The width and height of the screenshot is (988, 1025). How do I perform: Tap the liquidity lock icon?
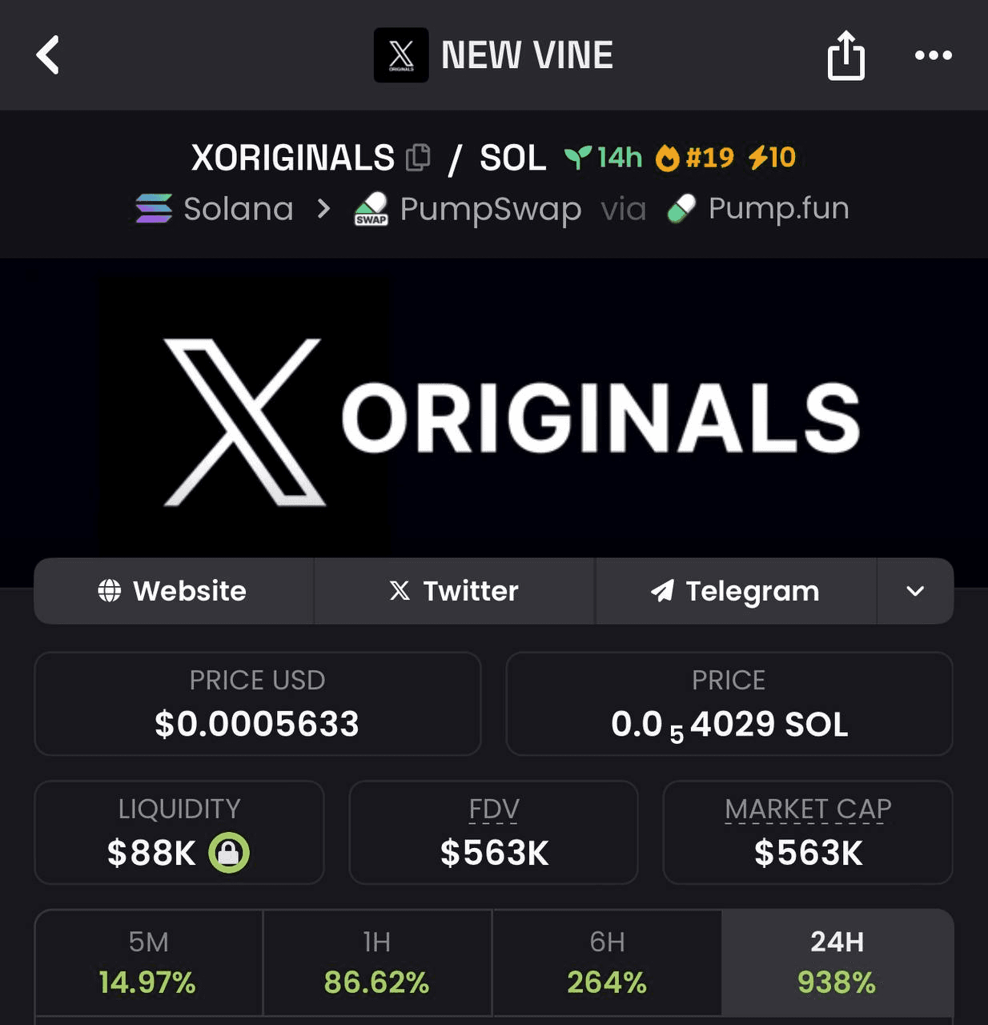[x=229, y=853]
